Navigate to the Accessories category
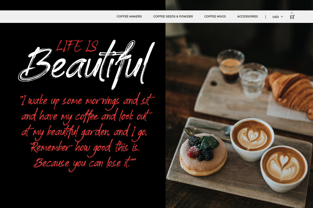Viewport: 313px width, 208px height. (x=247, y=16)
